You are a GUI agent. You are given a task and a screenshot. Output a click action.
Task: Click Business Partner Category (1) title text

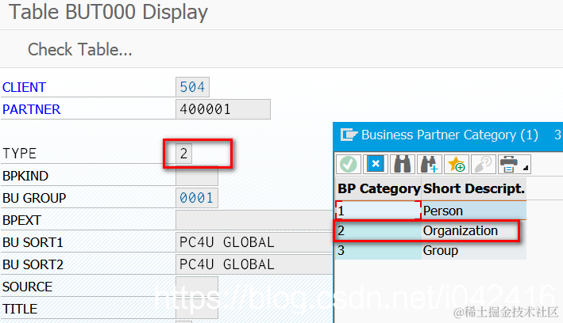[x=449, y=135]
